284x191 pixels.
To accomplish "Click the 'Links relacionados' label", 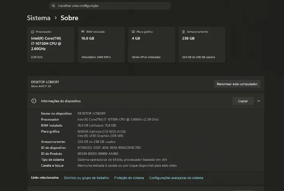I will click(45, 177).
